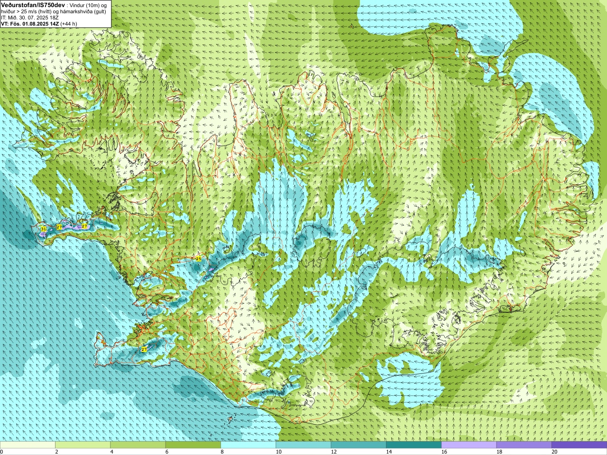This screenshot has width=607, height=455.
Task: Select the pale cyan 8–10 m/s legend swatch
Action: (x=248, y=445)
